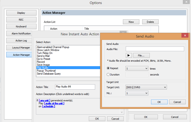191x122 pixels.
Task: Switch to the REC options tab
Action: point(21,20)
